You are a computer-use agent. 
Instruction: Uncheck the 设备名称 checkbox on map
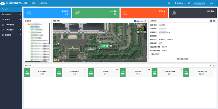tap(135, 21)
